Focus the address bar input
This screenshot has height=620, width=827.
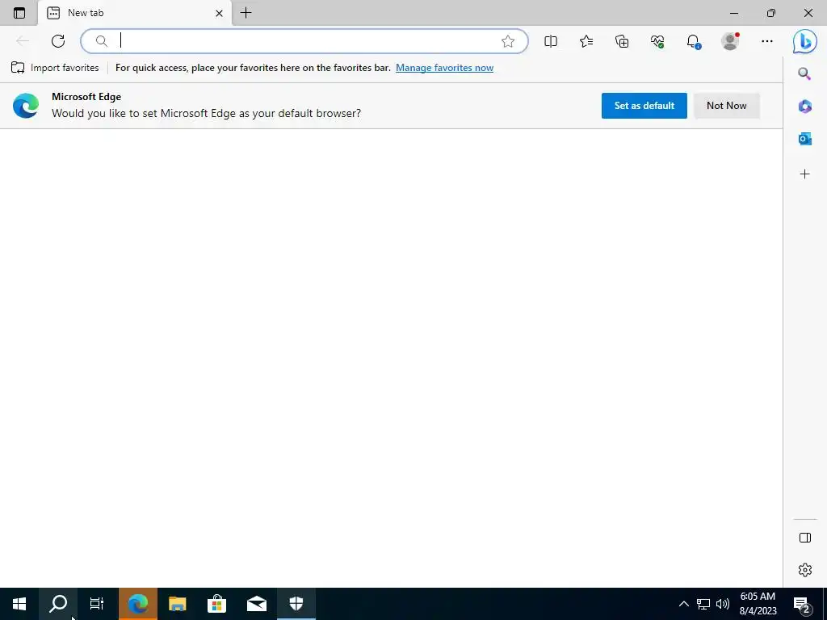coord(304,41)
